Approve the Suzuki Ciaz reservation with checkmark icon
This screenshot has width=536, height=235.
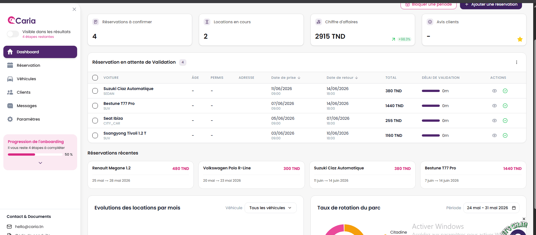505,91
